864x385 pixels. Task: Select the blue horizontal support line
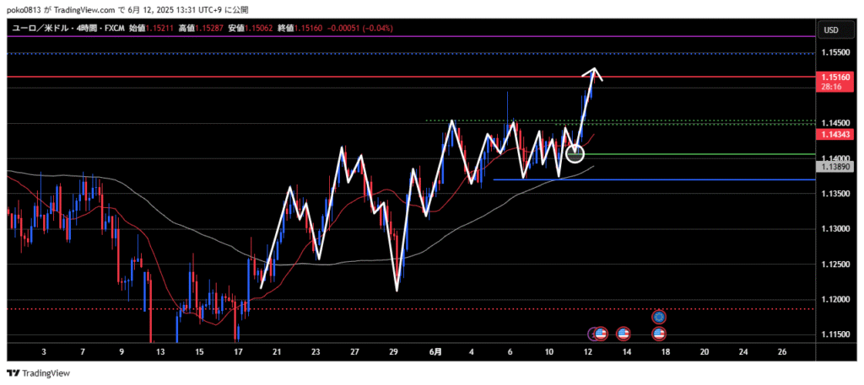pos(675,179)
